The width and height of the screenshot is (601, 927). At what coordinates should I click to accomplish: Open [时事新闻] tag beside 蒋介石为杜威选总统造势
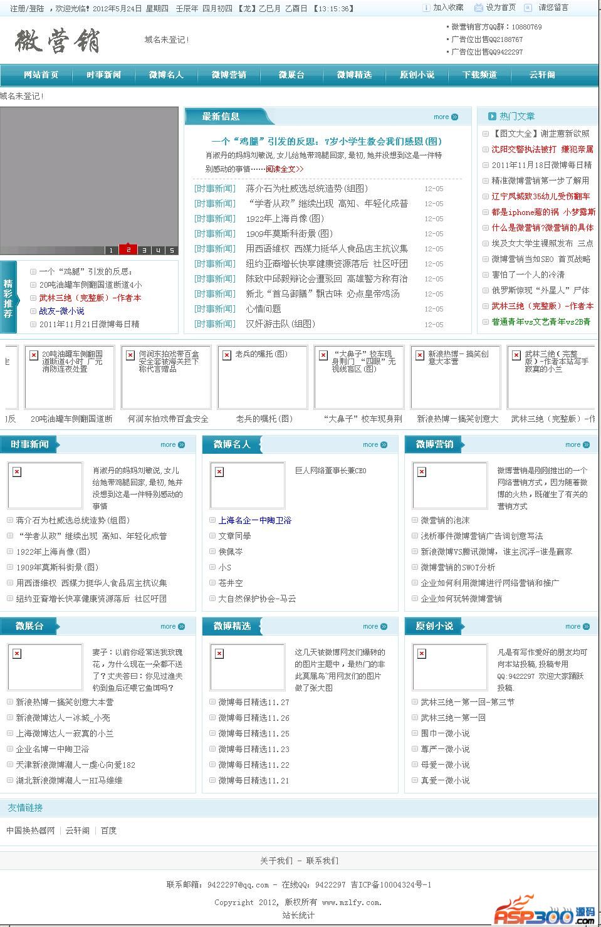point(214,189)
